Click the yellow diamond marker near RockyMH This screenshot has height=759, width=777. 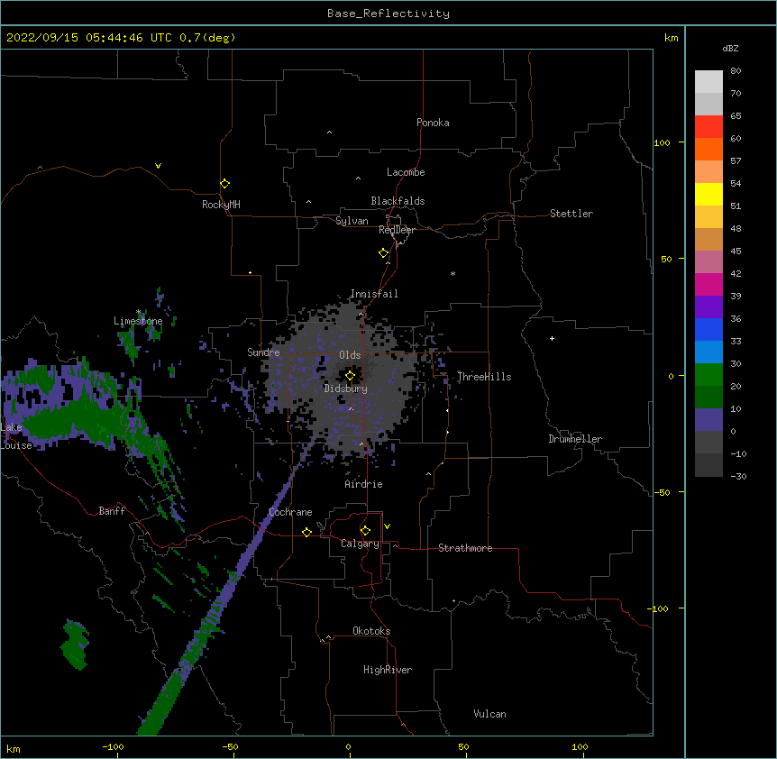224,183
